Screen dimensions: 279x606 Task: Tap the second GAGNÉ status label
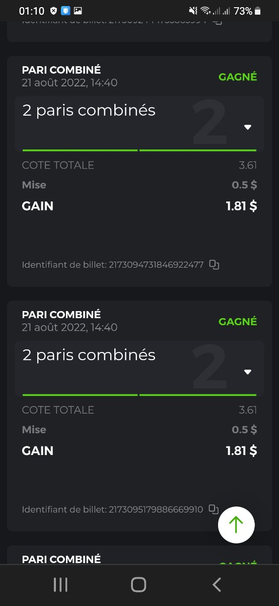[x=238, y=322]
